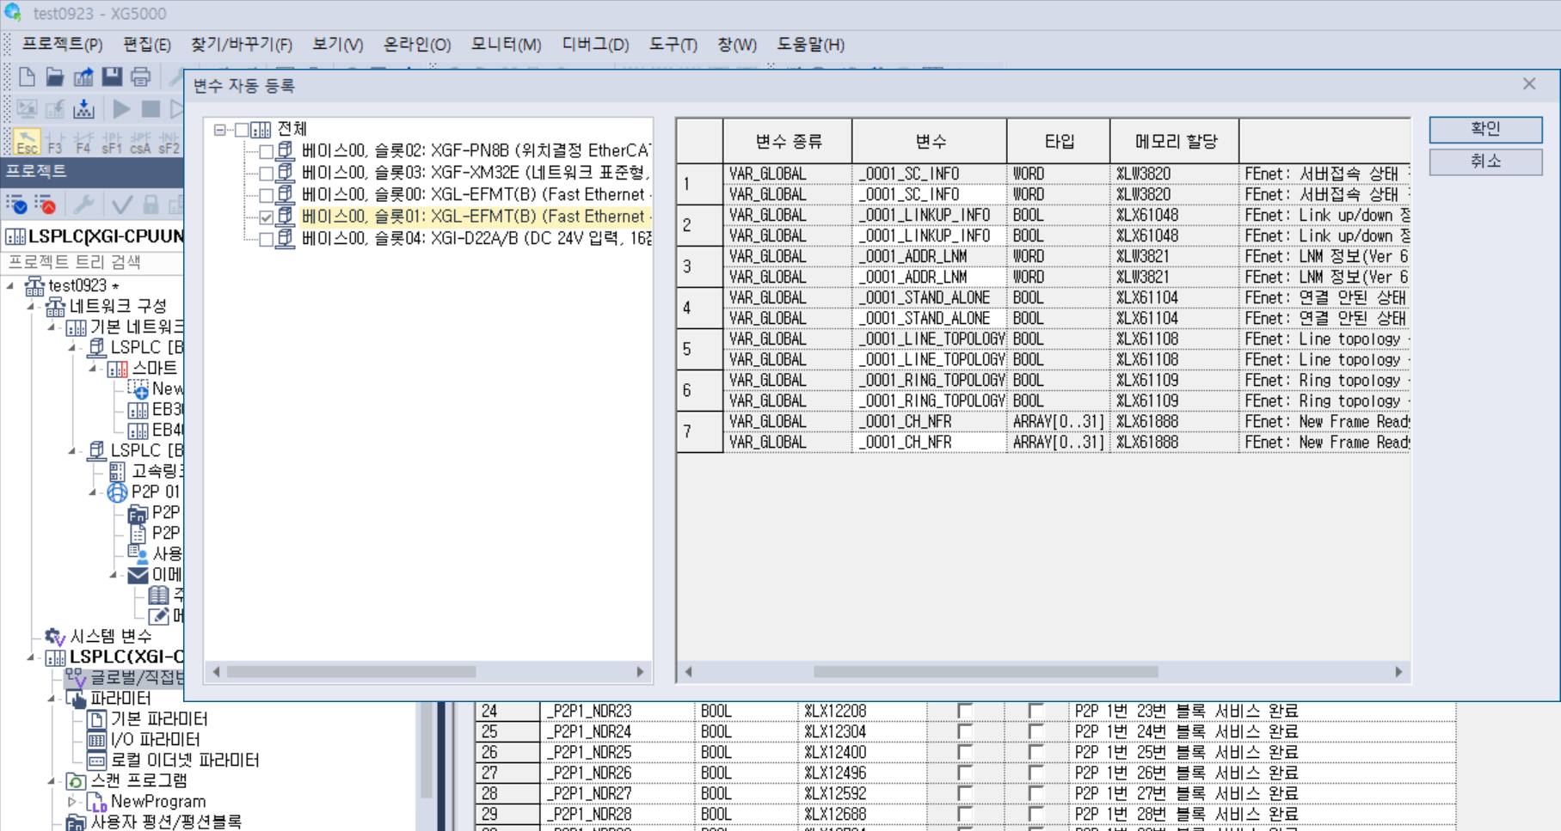Uncheck 베이스00 슬롯01 XGL-EFMT(B)
The width and height of the screenshot is (1561, 831).
click(x=266, y=216)
